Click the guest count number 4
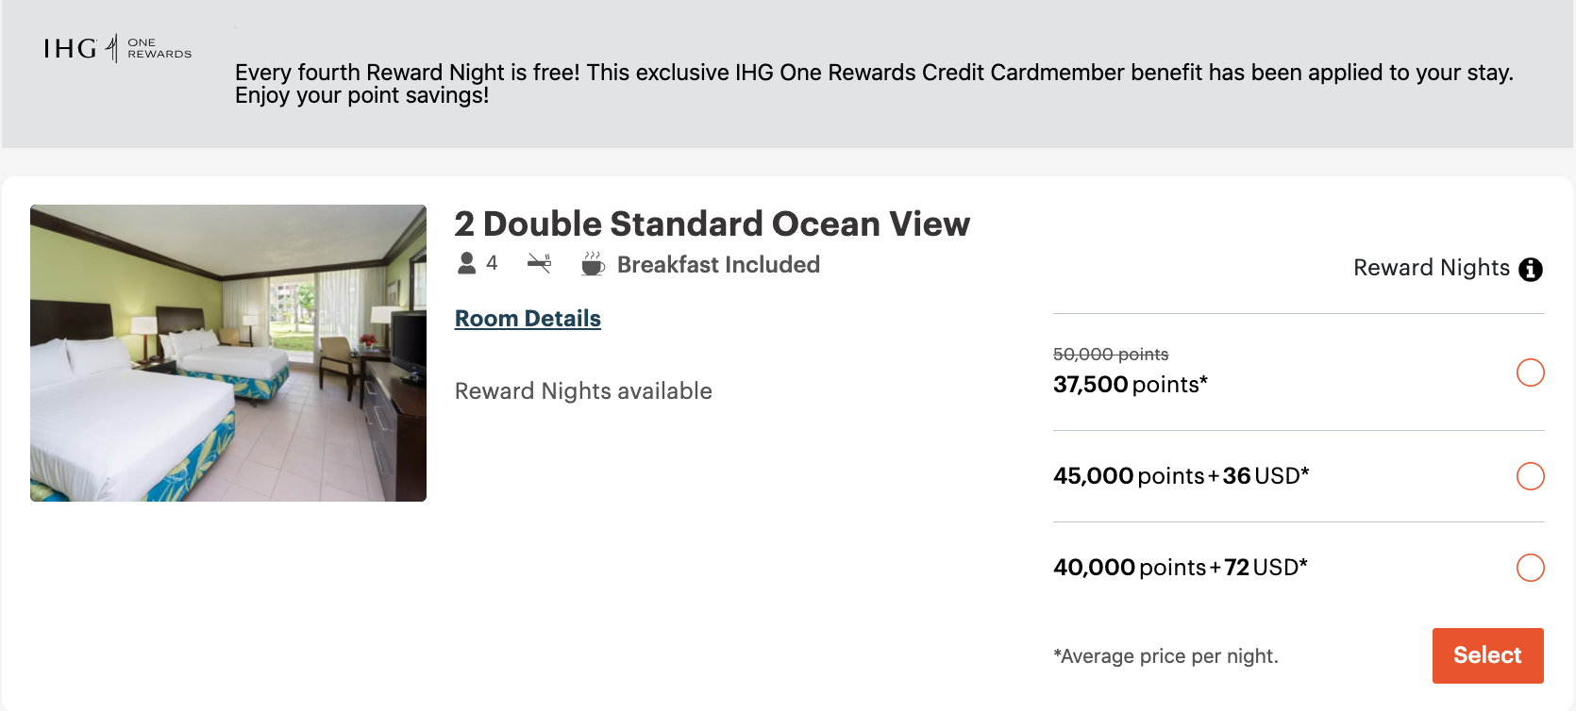The height and width of the screenshot is (711, 1576). 492,263
